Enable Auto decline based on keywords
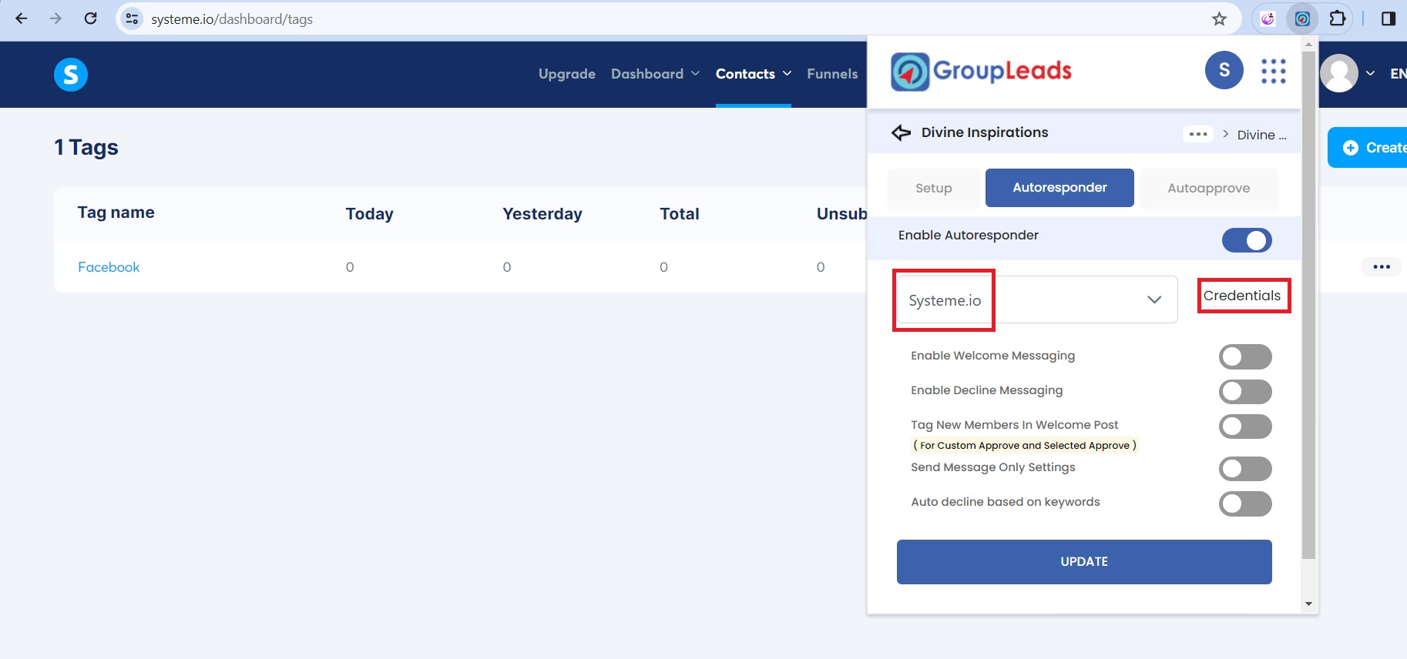The height and width of the screenshot is (659, 1407). [x=1245, y=503]
